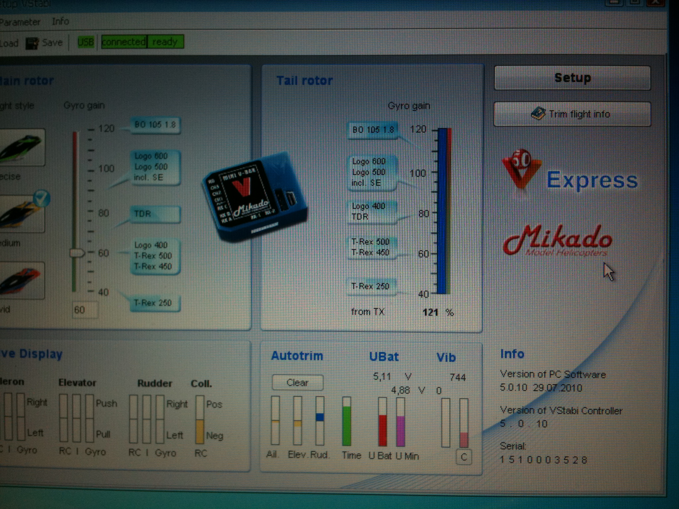Click the main rotor gyro gain value field
679x509 pixels.
point(85,310)
